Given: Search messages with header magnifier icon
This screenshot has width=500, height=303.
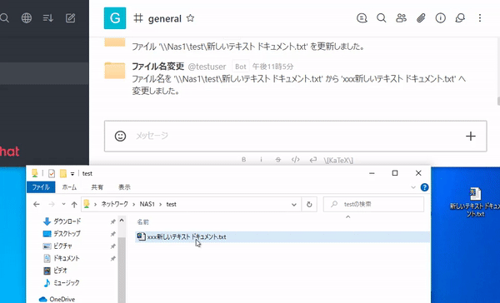Looking at the screenshot, I should click(382, 18).
